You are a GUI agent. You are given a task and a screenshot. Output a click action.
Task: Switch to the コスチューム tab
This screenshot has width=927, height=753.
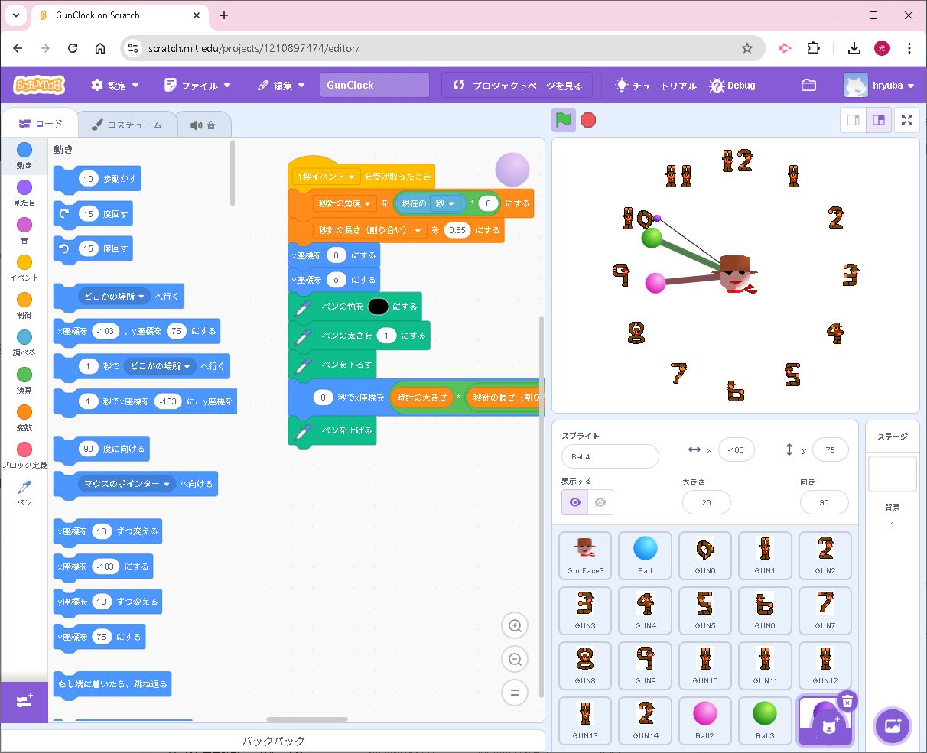coord(127,125)
